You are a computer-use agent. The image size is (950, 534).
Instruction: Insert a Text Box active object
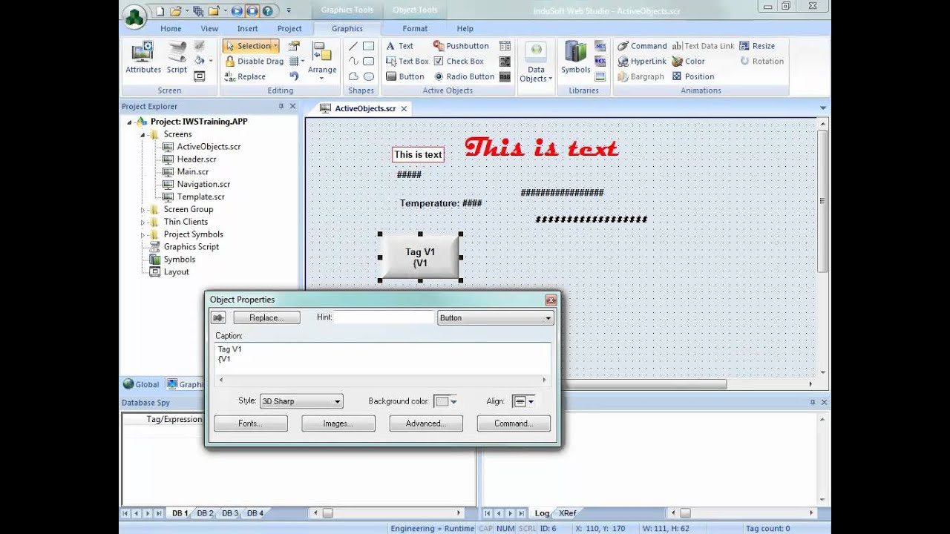tap(407, 62)
